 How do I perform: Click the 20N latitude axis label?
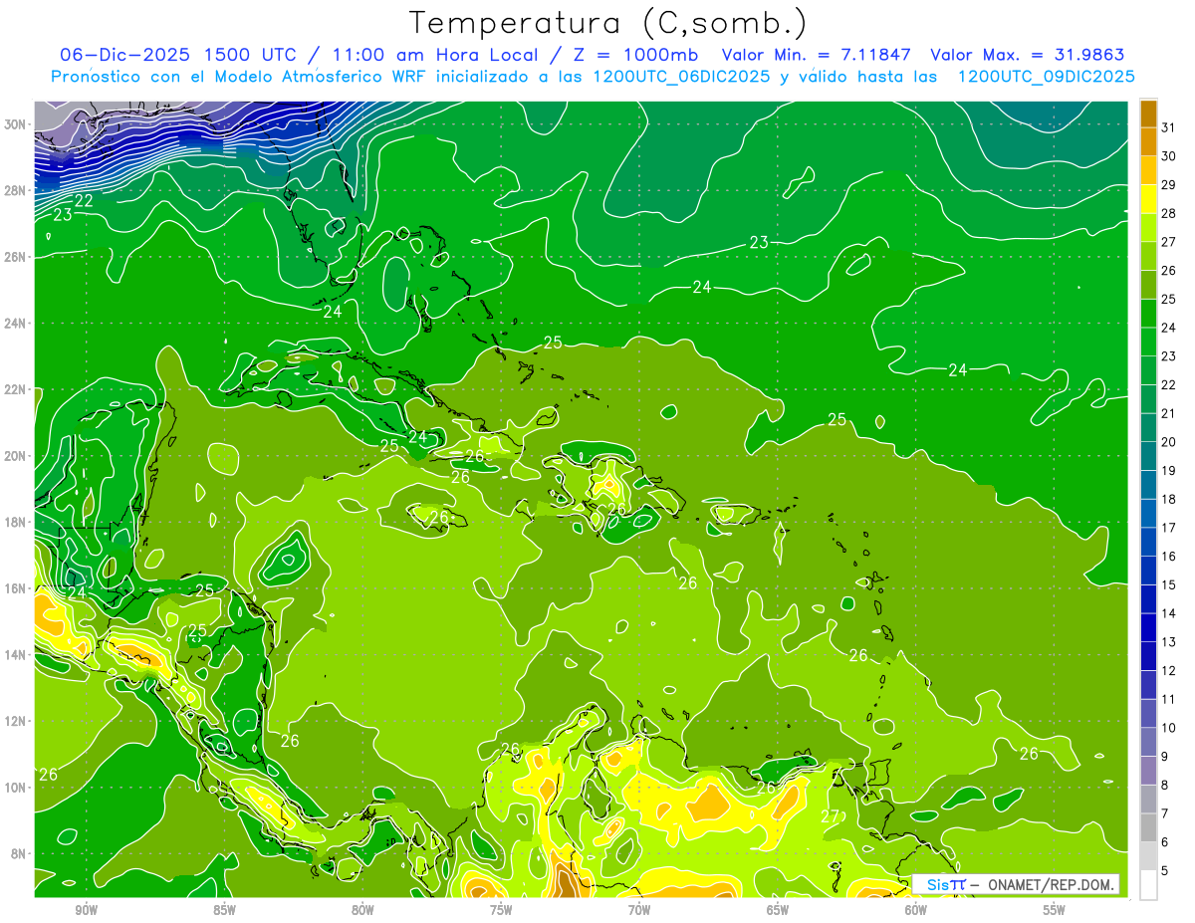(17, 456)
